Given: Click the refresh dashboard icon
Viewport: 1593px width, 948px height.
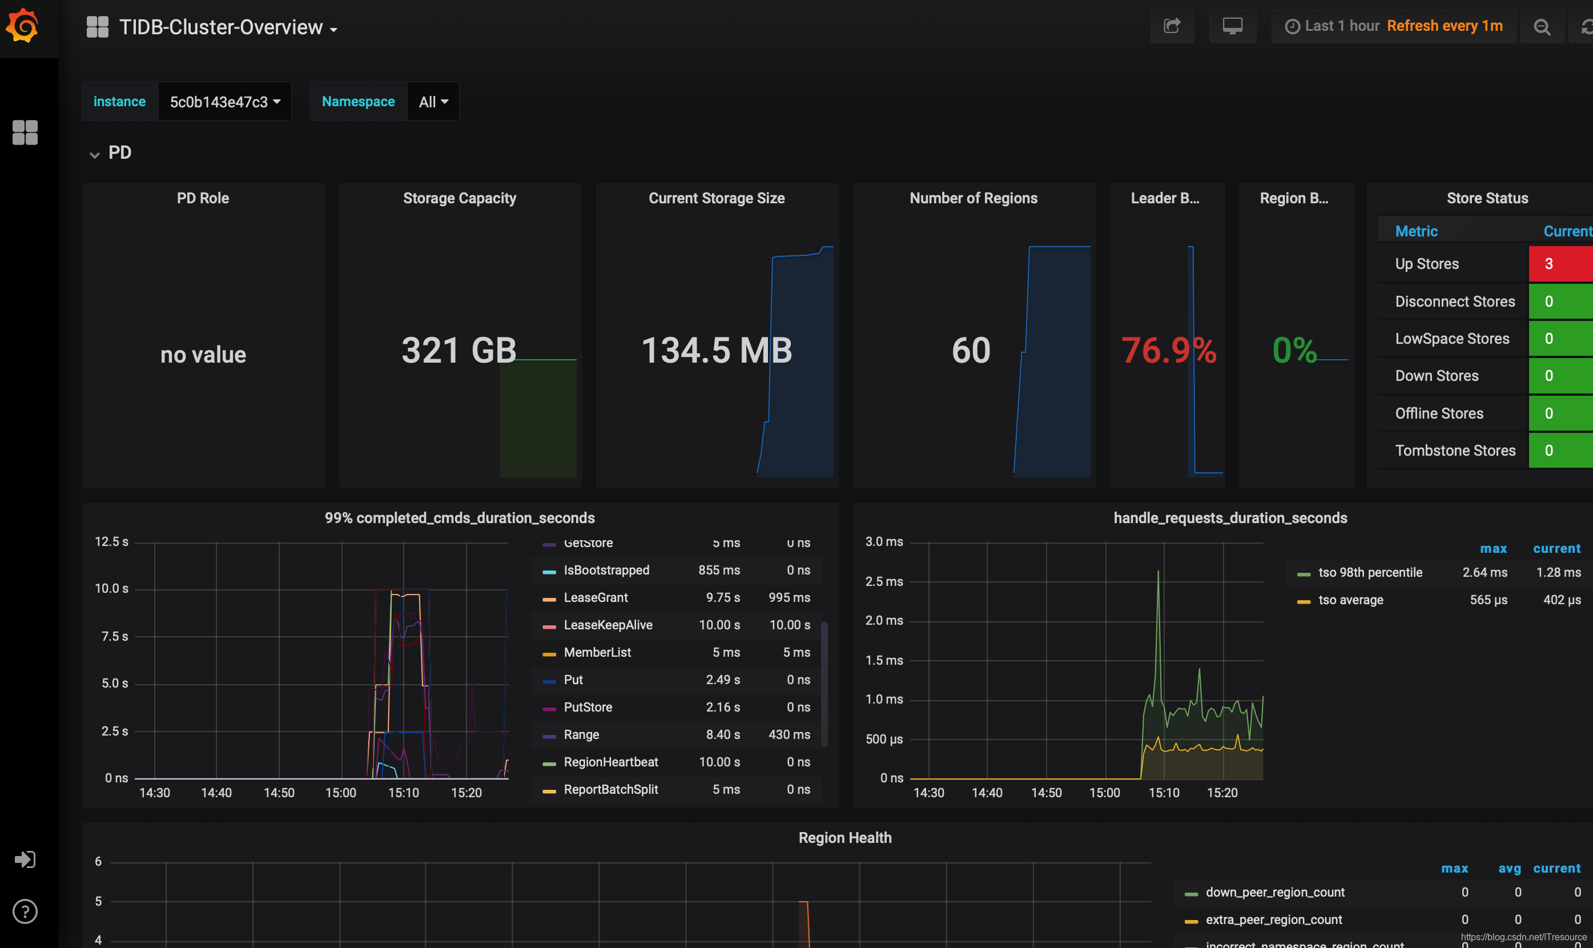Looking at the screenshot, I should [1586, 26].
